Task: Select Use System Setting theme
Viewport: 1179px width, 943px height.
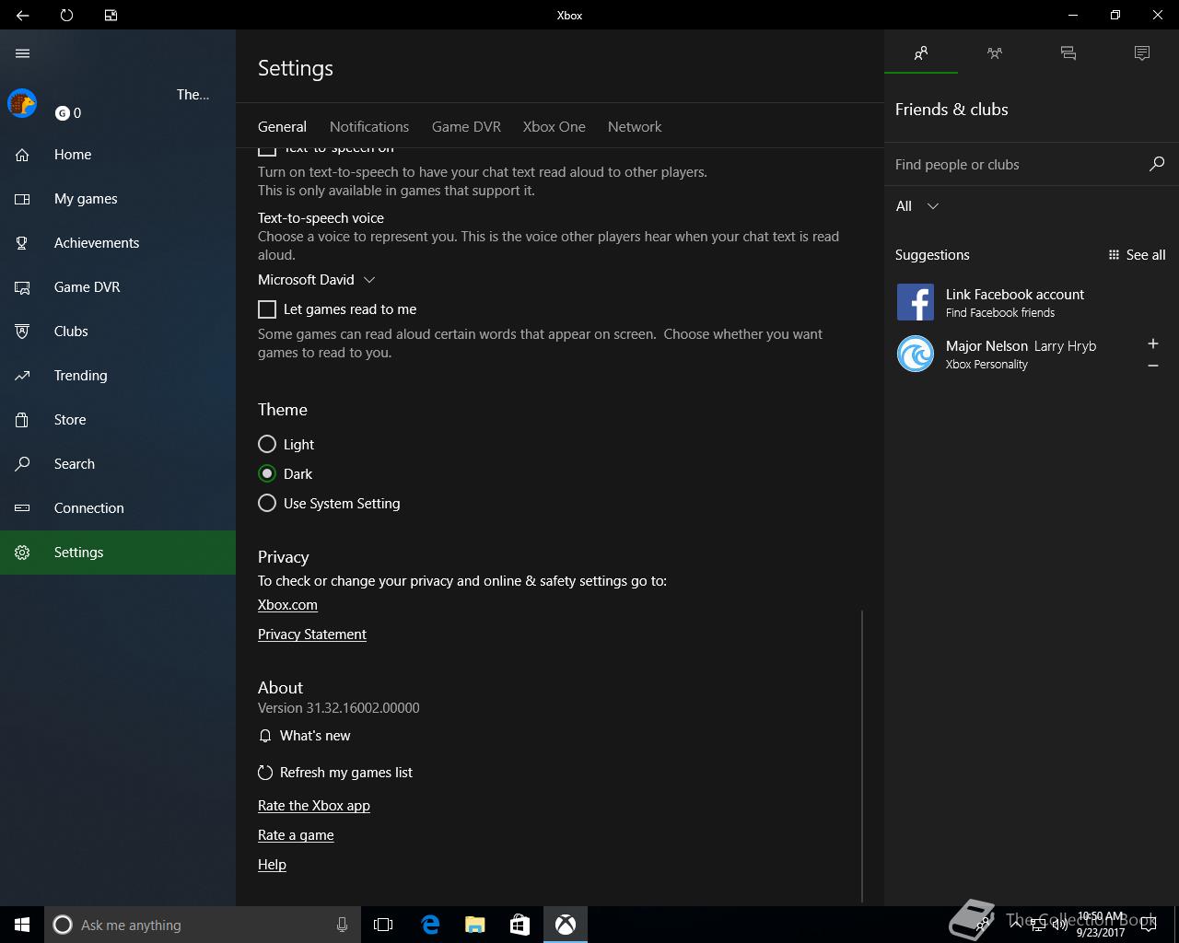Action: [x=267, y=503]
